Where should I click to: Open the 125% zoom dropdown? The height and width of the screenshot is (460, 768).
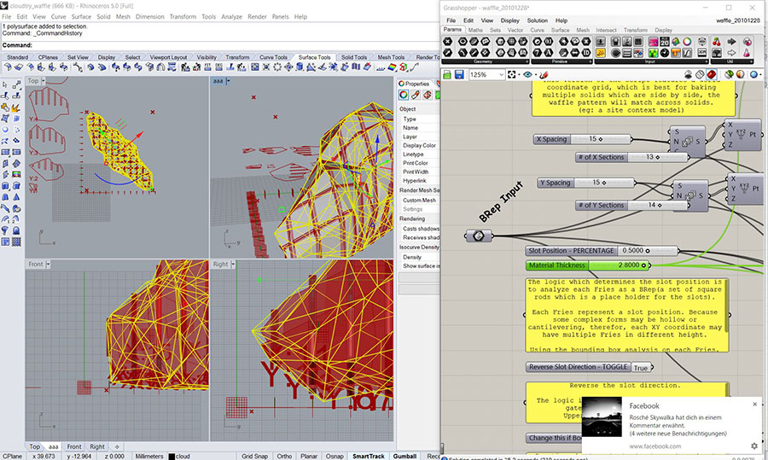(501, 74)
